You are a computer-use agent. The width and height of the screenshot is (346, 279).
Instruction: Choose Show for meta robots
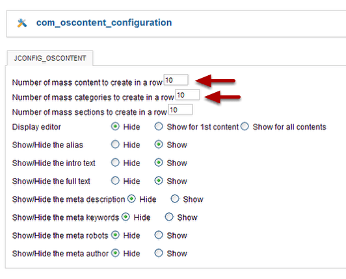[159, 235]
